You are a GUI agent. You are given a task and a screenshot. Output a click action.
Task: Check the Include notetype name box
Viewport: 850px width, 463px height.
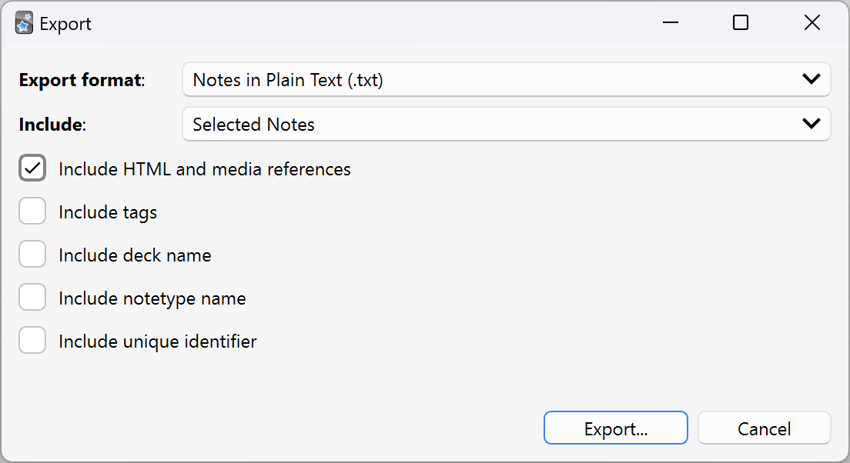coord(32,298)
